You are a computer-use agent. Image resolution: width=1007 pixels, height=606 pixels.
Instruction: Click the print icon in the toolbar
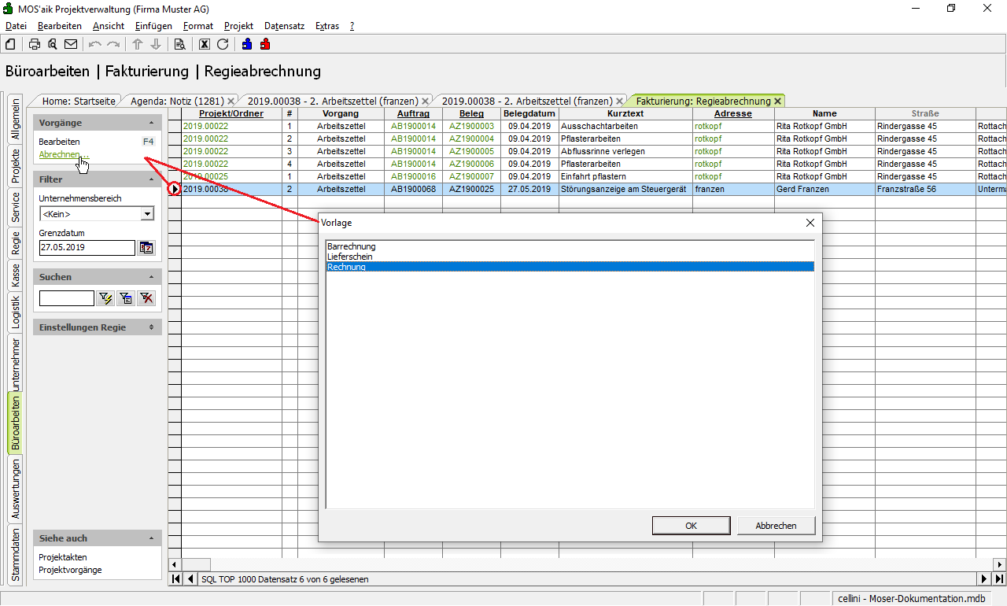click(35, 44)
